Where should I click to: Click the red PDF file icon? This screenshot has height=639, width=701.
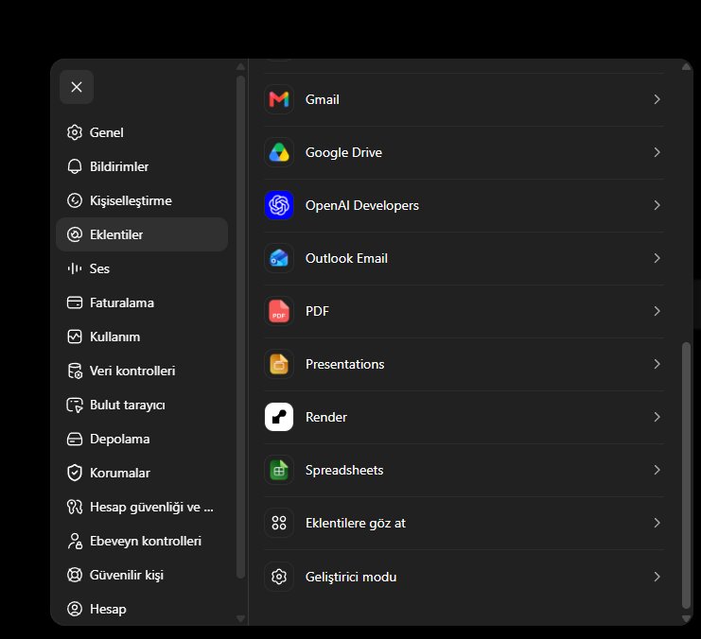point(279,311)
